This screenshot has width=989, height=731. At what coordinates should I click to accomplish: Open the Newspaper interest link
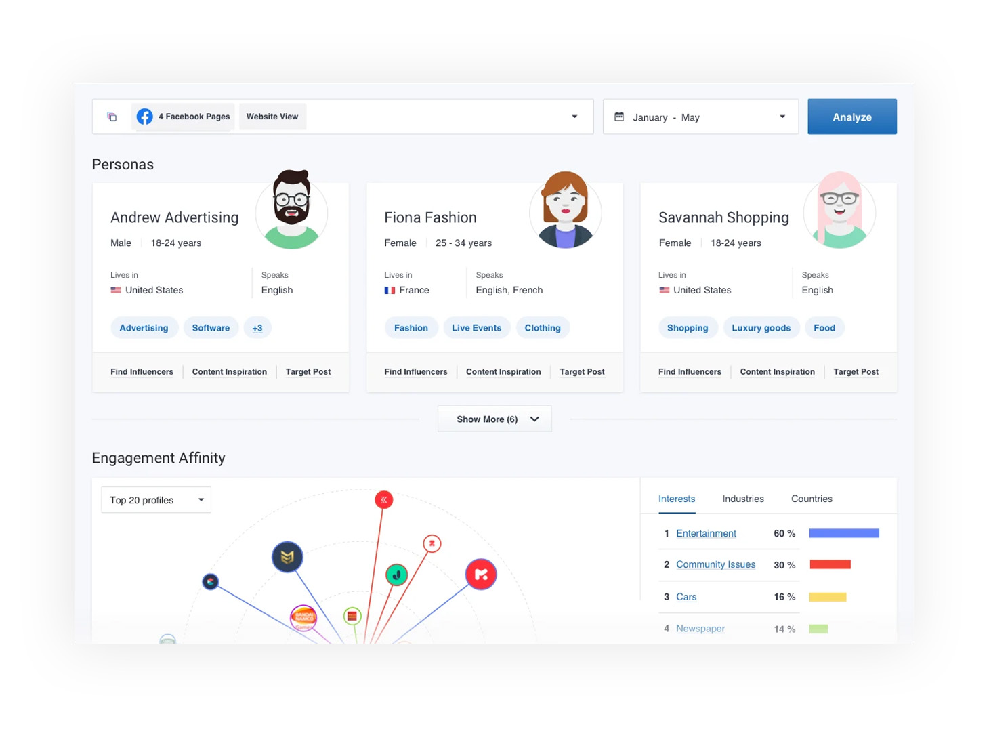click(700, 629)
